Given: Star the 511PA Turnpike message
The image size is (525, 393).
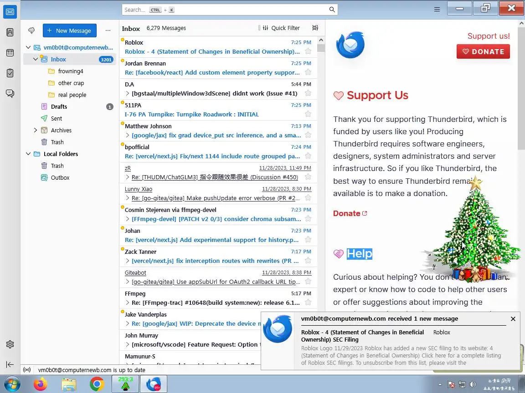Looking at the screenshot, I should pyautogui.click(x=308, y=114).
